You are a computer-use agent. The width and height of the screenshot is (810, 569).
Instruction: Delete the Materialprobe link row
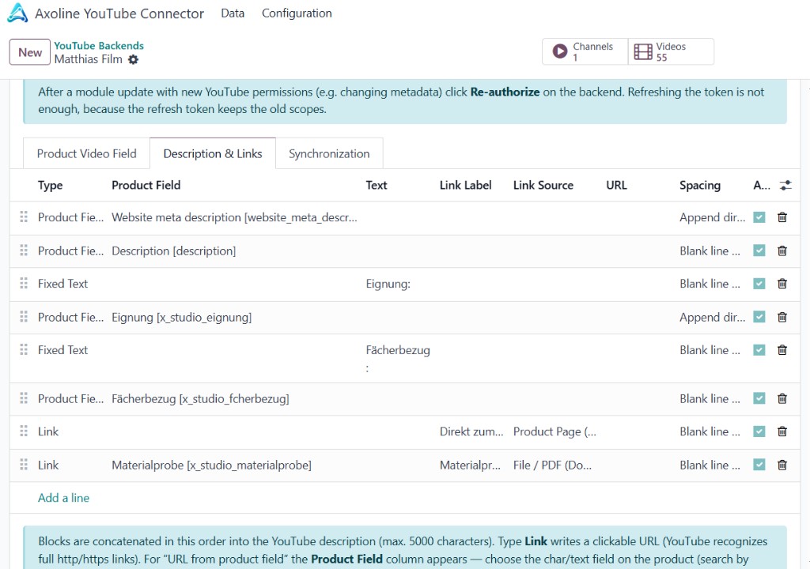click(782, 465)
